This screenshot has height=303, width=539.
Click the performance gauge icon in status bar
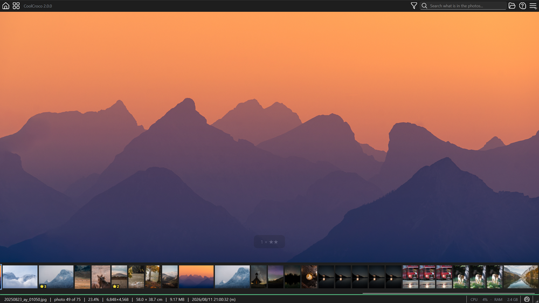pos(527,299)
